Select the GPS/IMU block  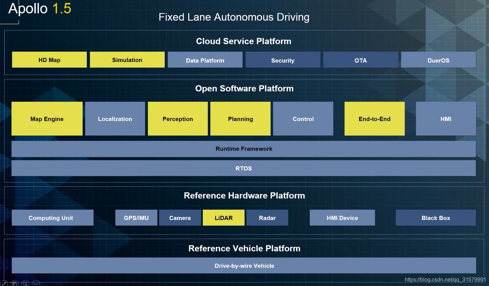pyautogui.click(x=136, y=218)
